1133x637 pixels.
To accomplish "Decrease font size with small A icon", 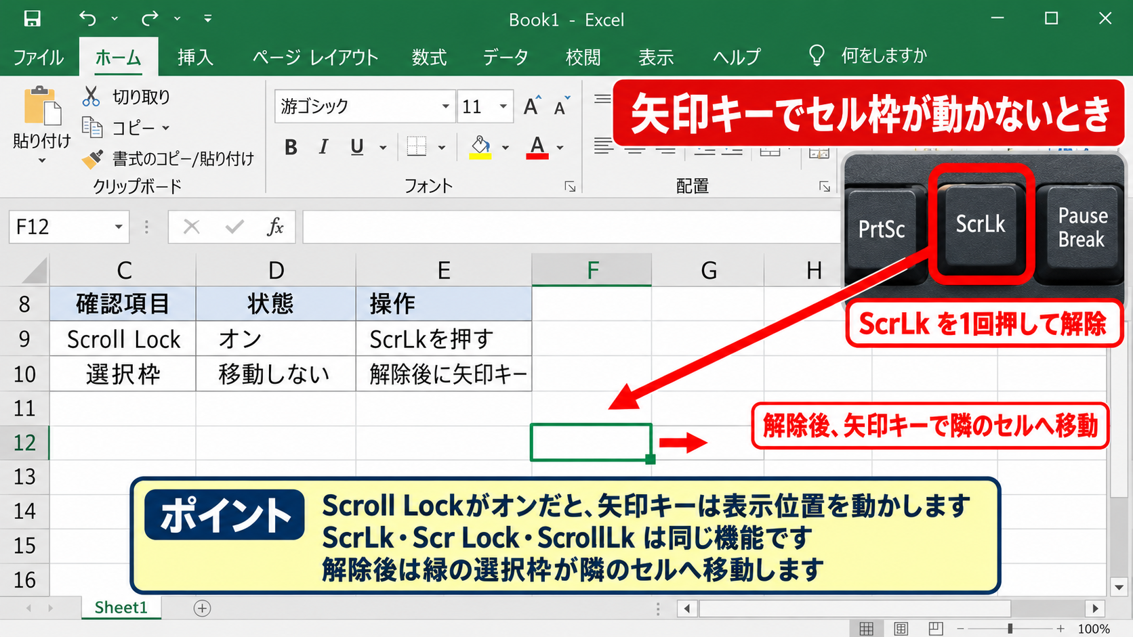I will (562, 106).
